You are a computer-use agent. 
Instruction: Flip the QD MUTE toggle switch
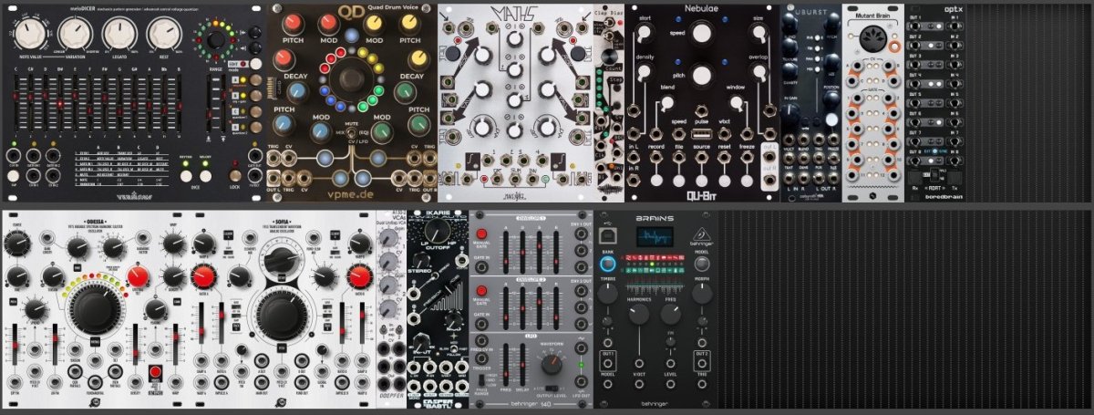click(352, 132)
